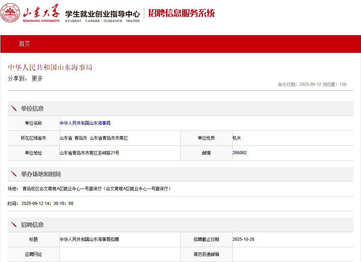Screen dimensions: 361x262
Task: Click the 单位名称 label cell
Action: point(34,123)
